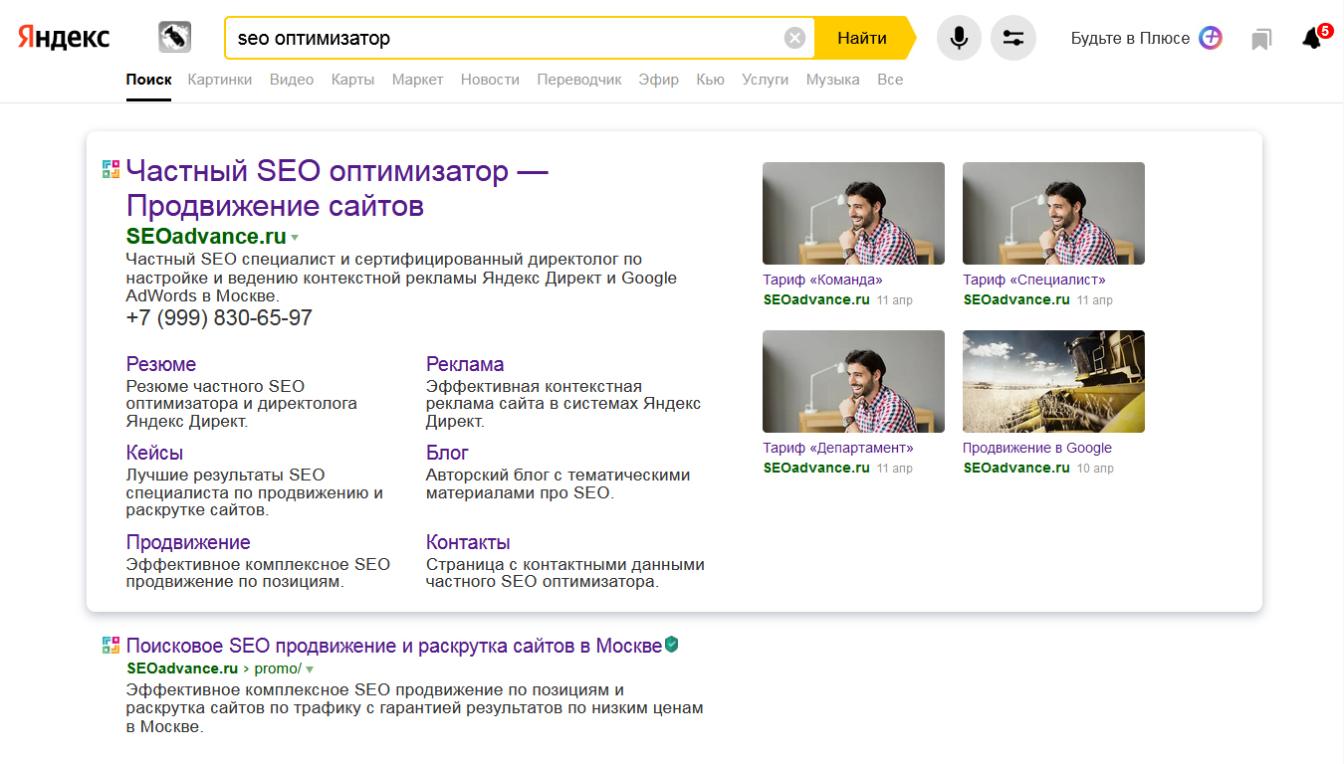Clear the search field with X icon

(x=794, y=38)
